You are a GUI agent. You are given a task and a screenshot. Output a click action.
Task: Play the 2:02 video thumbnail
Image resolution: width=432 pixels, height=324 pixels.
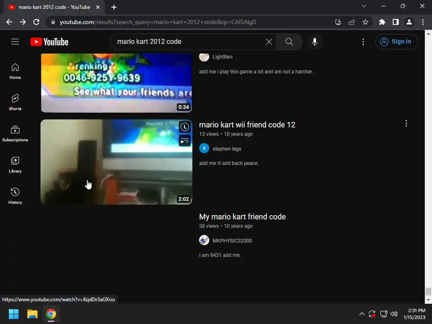point(116,162)
